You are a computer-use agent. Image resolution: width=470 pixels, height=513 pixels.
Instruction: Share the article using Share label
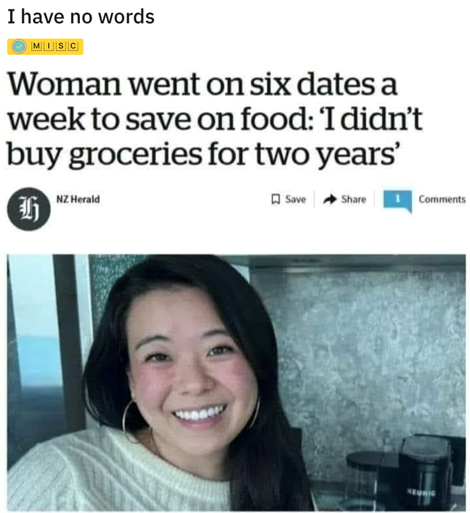click(x=354, y=199)
